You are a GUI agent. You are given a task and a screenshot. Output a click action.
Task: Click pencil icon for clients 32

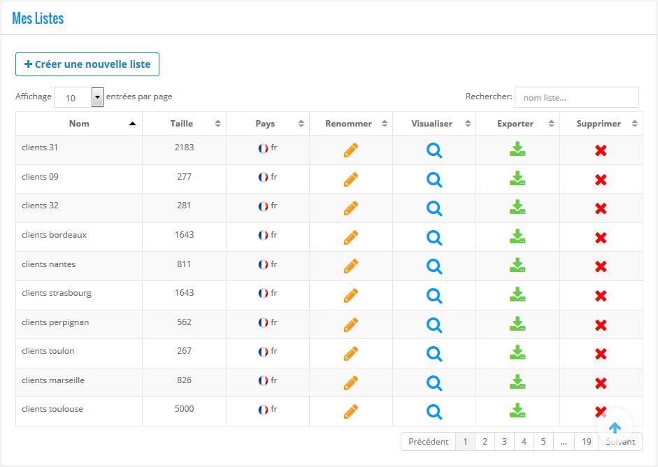point(351,208)
